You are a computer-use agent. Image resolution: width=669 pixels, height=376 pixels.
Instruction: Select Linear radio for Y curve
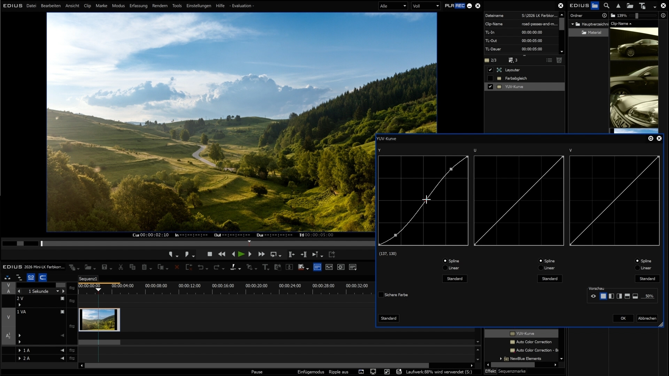click(x=445, y=268)
